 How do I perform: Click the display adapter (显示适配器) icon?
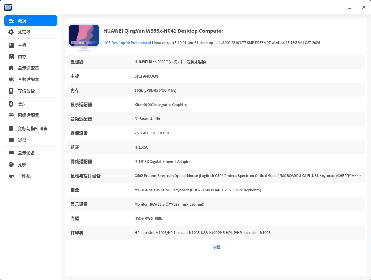[11, 68]
